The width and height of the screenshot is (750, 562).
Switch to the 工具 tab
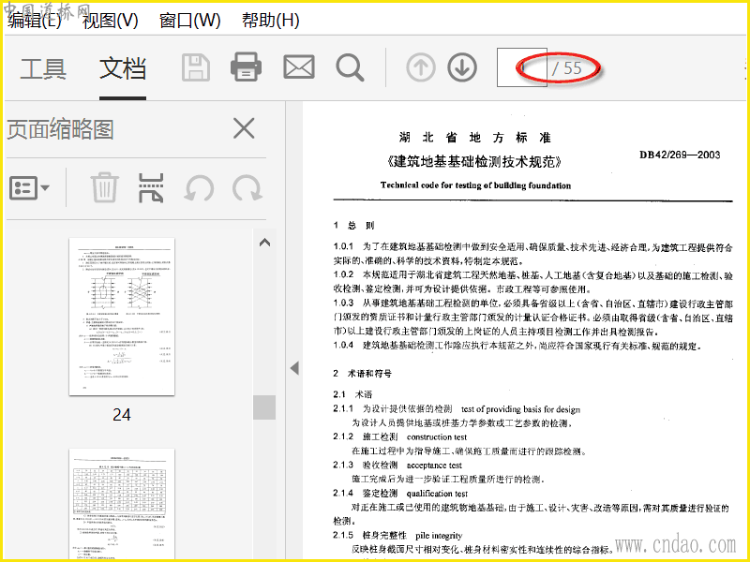[43, 68]
